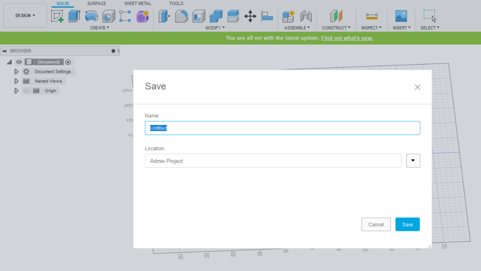Select the Origin label
Screen dimensions: 481x271
pos(50,91)
